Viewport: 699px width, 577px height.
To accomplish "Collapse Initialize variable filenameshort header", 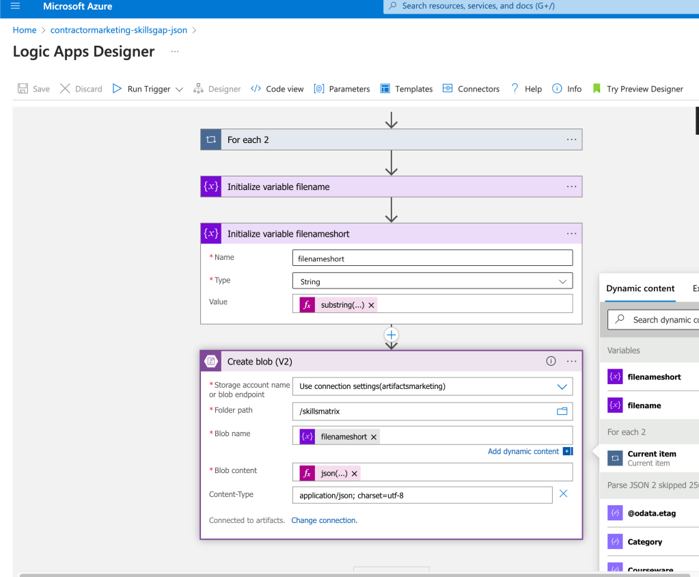I will coord(392,234).
